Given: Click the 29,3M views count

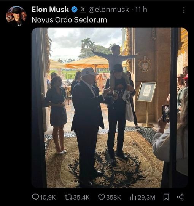Looking at the screenshot, I should point(146,198).
